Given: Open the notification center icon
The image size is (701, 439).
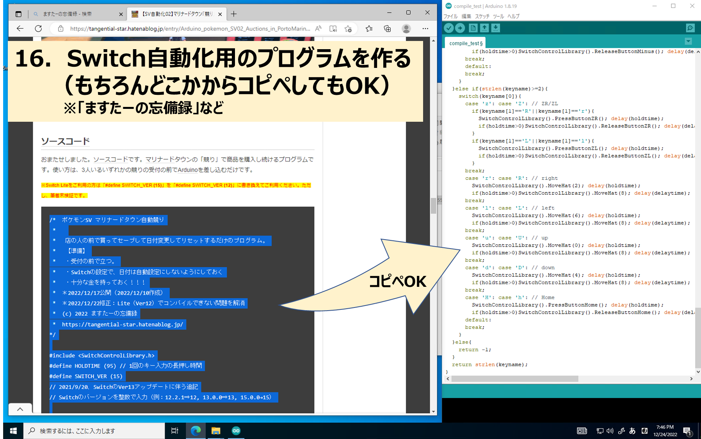Looking at the screenshot, I should click(x=688, y=431).
